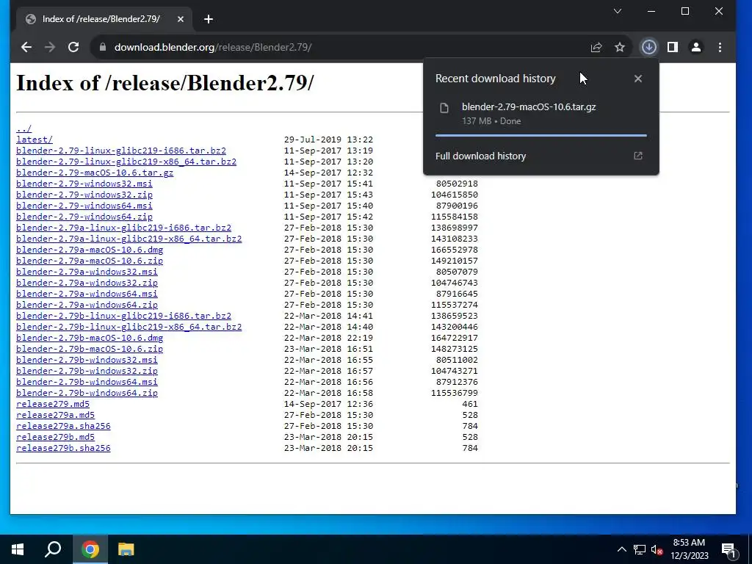Open release279b.sha256 checksum file
The width and height of the screenshot is (752, 564).
point(63,449)
